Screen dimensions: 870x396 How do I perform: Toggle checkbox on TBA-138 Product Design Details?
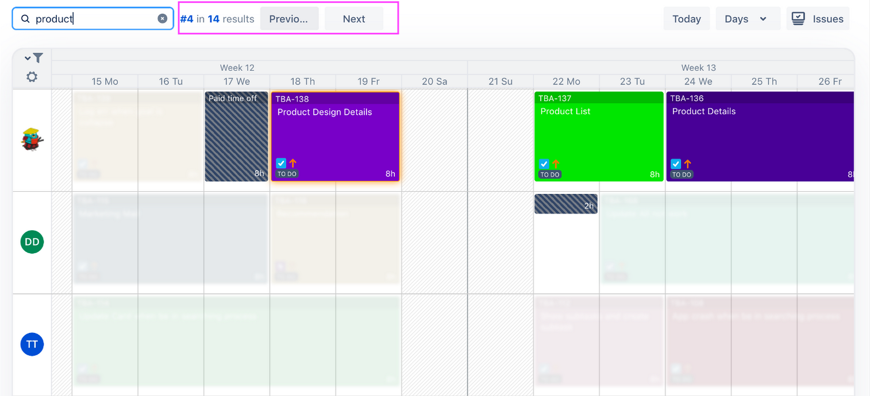[281, 163]
